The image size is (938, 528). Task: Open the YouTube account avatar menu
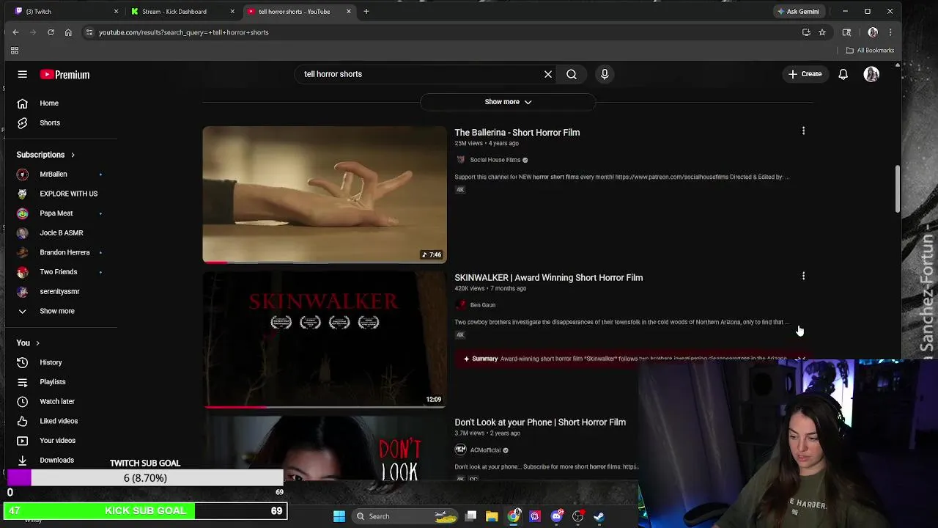871,74
